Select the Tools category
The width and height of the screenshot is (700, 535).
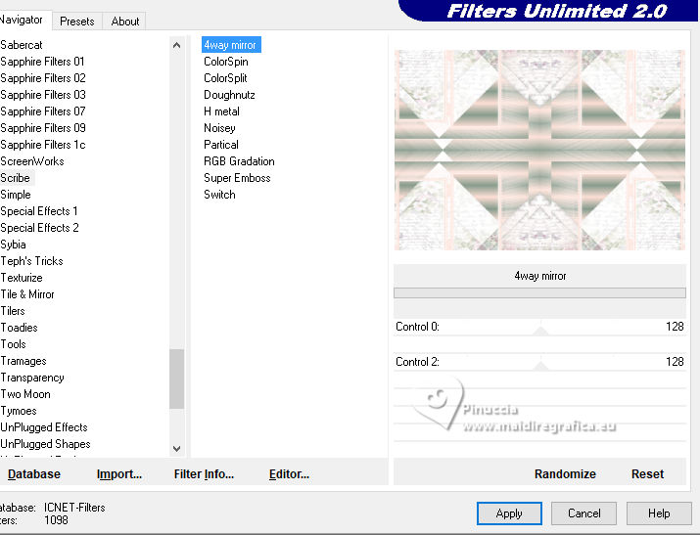14,344
